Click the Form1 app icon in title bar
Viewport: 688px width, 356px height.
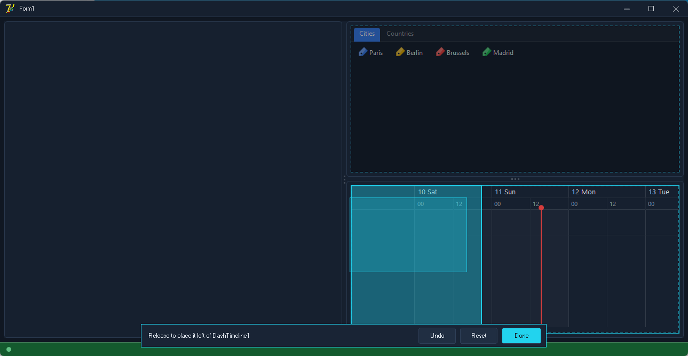click(10, 9)
